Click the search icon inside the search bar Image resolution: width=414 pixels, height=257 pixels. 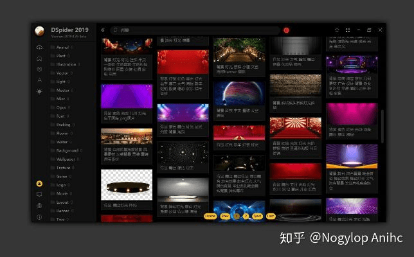115,30
